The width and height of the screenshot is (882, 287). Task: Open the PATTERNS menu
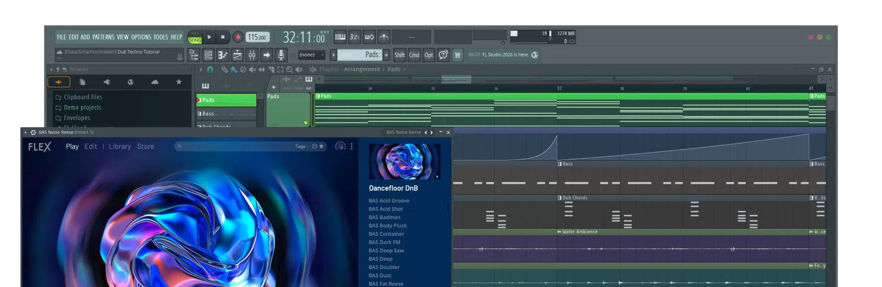(x=104, y=37)
